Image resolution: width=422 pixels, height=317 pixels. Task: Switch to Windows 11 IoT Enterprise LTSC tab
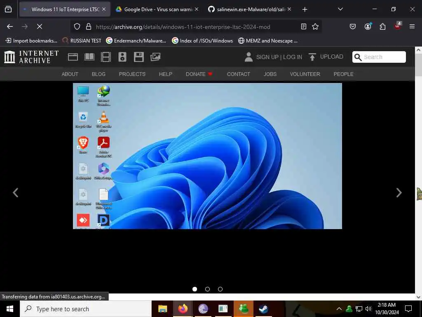(x=65, y=9)
